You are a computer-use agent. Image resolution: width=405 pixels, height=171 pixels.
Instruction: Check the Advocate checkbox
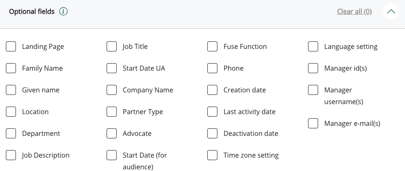click(112, 133)
